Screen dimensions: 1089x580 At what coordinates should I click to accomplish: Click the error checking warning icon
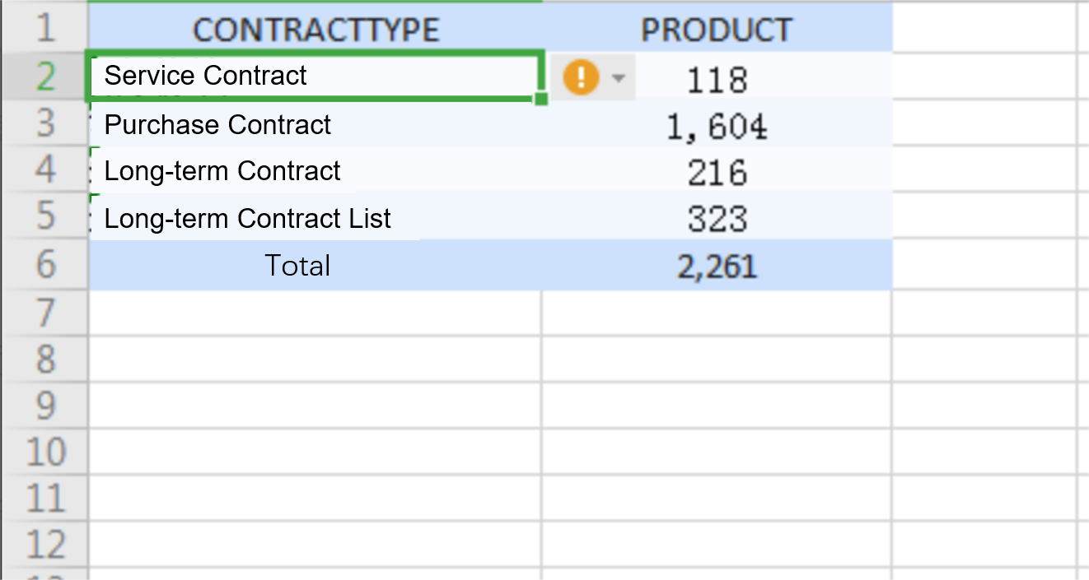click(x=582, y=76)
